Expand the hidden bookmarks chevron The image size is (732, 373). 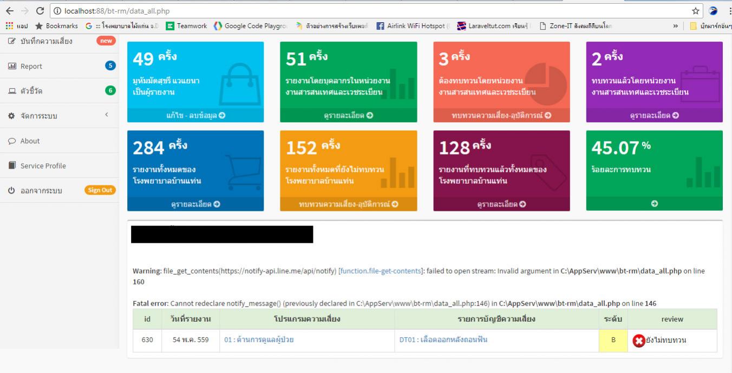click(x=675, y=26)
